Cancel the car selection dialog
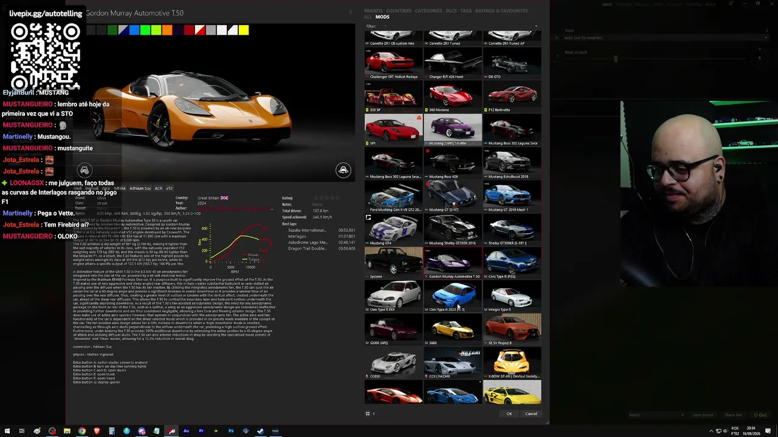Viewport: 778px width, 437px height. [x=531, y=414]
